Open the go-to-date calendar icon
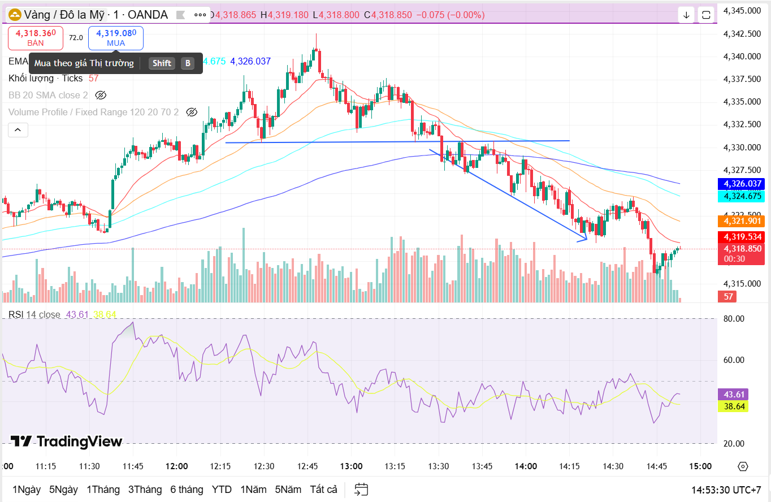The image size is (771, 502). pyautogui.click(x=360, y=489)
